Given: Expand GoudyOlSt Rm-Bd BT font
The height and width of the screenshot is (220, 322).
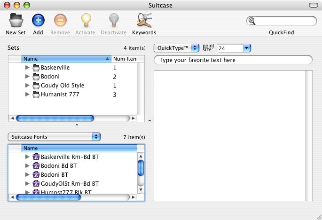Looking at the screenshot, I should 27,183.
